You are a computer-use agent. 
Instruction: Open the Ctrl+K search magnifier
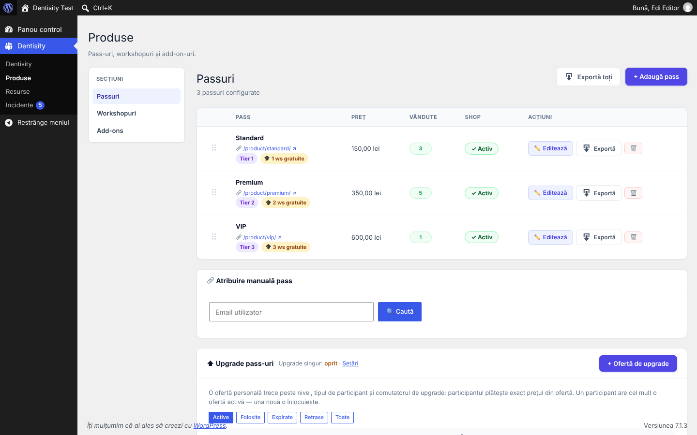coord(85,8)
